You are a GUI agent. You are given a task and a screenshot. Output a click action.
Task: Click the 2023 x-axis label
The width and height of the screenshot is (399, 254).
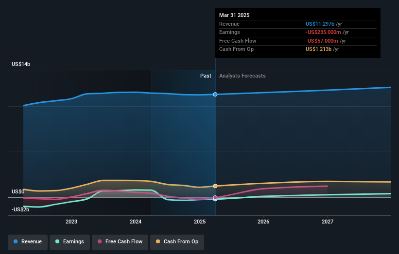pyautogui.click(x=71, y=222)
